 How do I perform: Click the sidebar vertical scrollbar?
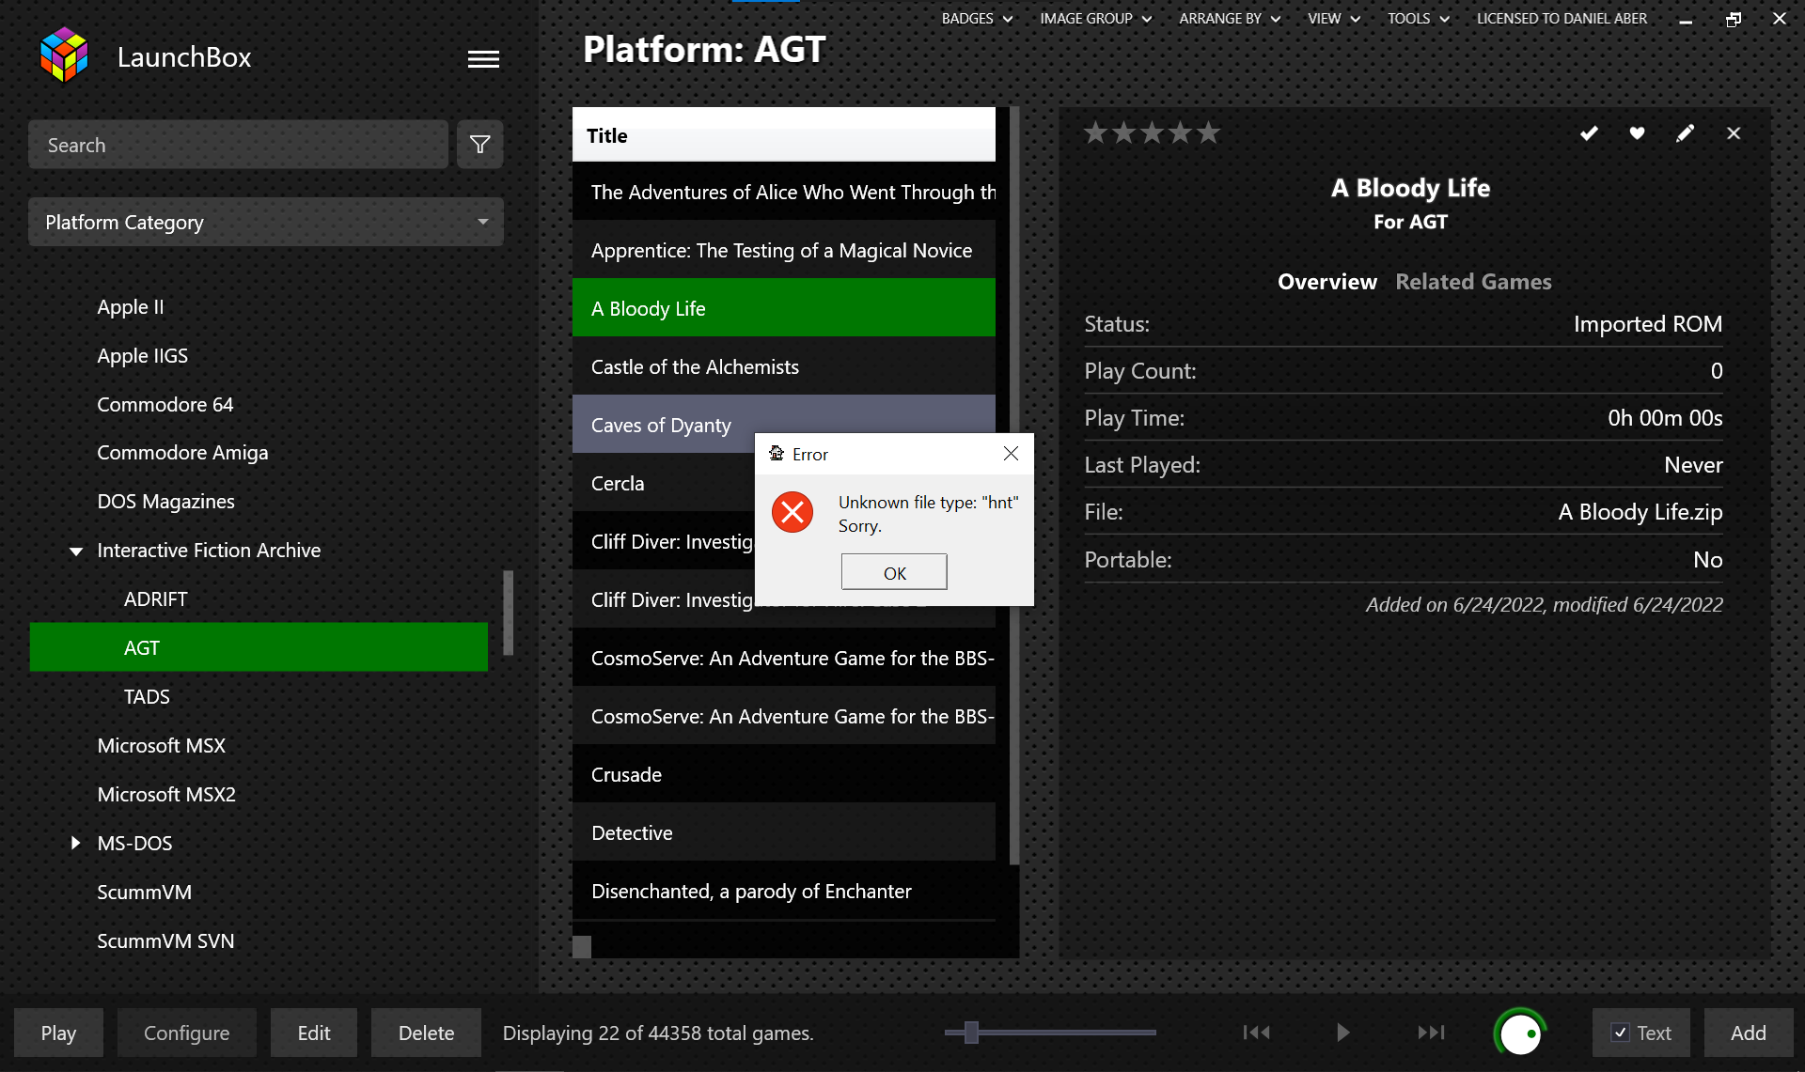(509, 613)
